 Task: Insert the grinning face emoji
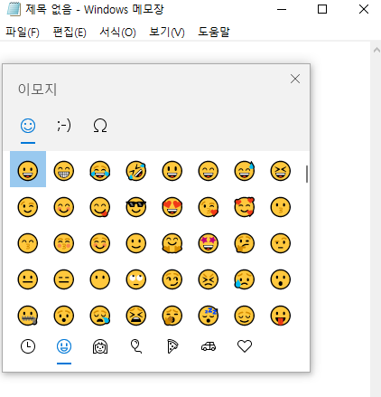(x=28, y=171)
